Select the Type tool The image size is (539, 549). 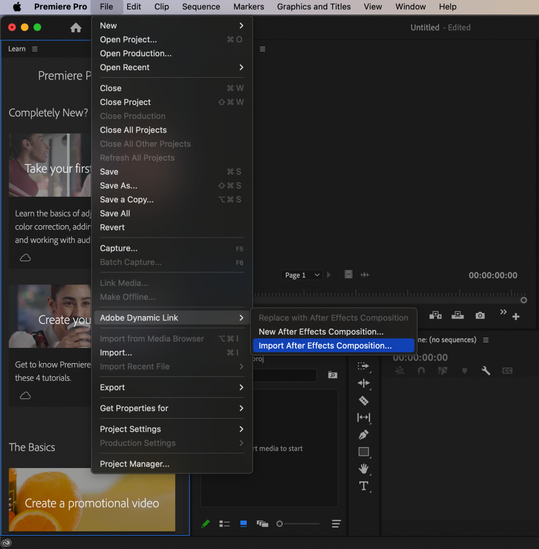pos(364,486)
